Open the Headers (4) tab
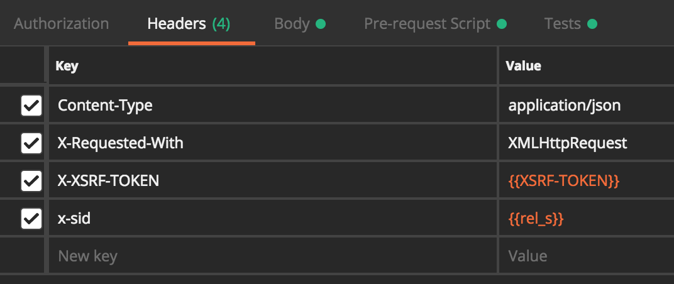This screenshot has height=284, width=674. (189, 24)
